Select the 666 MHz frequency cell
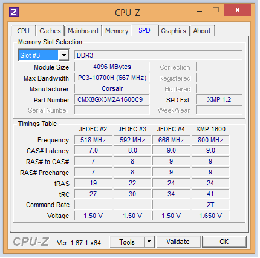The image size is (260, 258). (x=171, y=140)
